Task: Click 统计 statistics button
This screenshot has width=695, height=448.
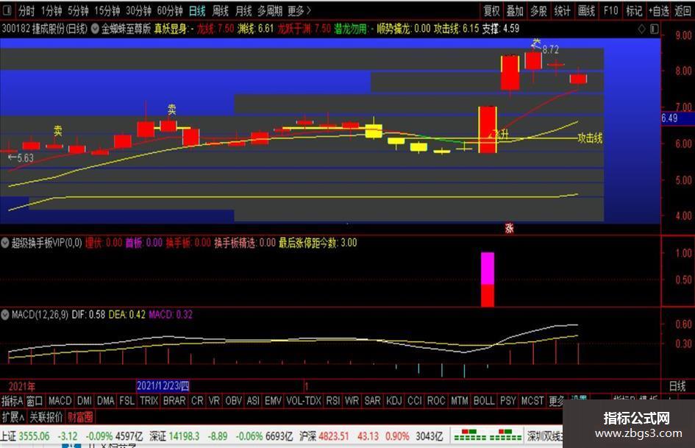Action: point(562,10)
